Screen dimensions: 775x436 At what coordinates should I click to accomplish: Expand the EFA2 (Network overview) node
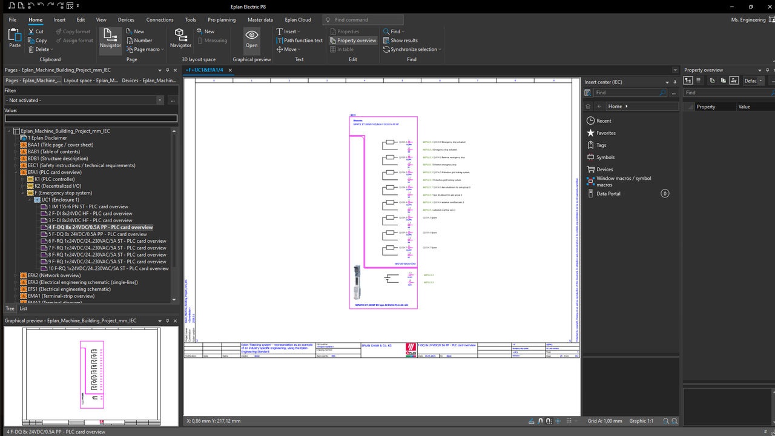pos(16,276)
